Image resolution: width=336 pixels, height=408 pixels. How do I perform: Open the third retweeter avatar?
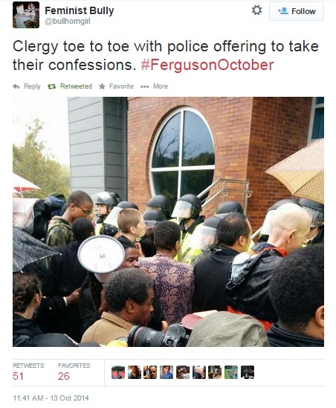150,372
